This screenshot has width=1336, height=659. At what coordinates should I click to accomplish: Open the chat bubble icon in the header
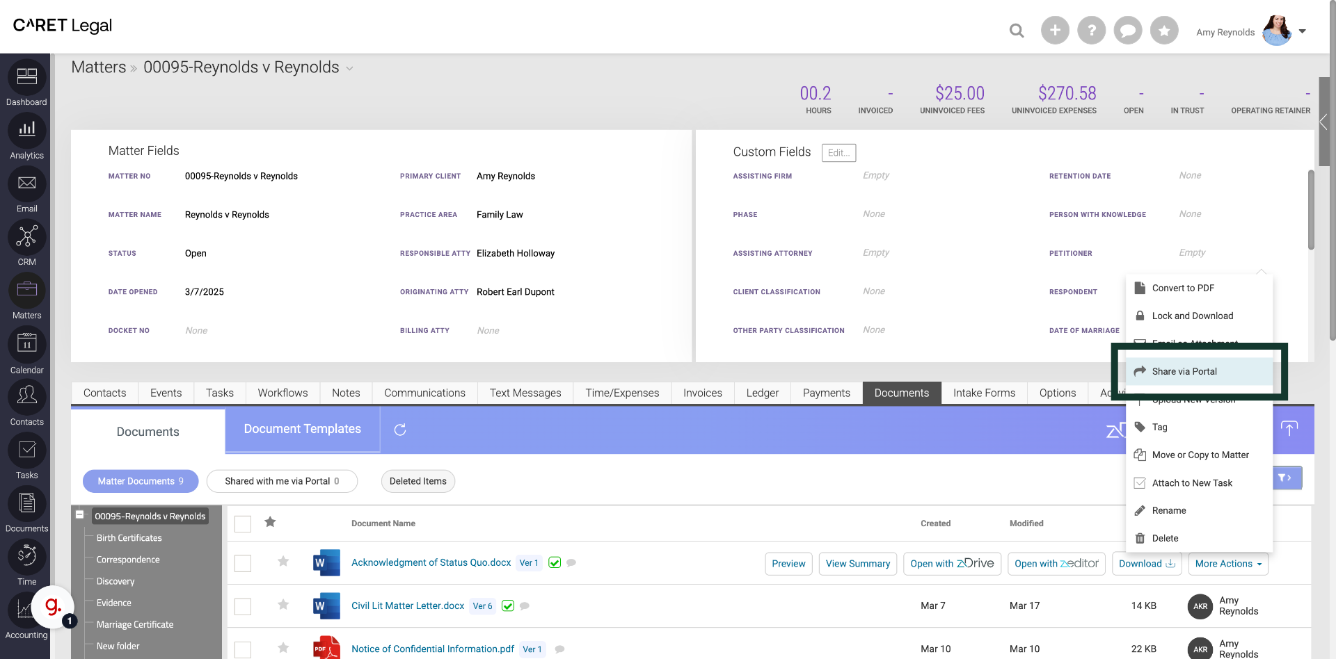tap(1127, 31)
